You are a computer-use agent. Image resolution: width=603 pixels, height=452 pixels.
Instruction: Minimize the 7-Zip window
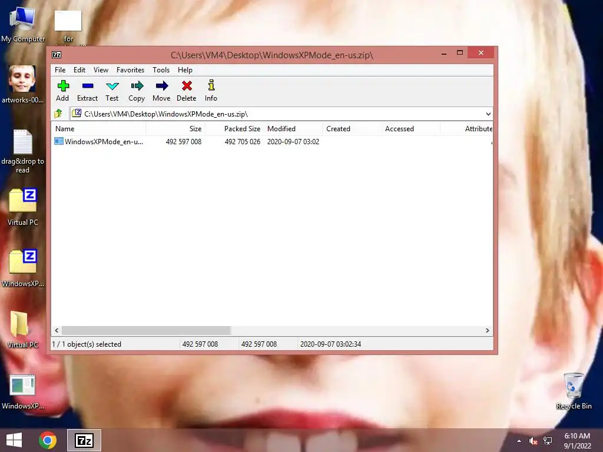[x=444, y=53]
